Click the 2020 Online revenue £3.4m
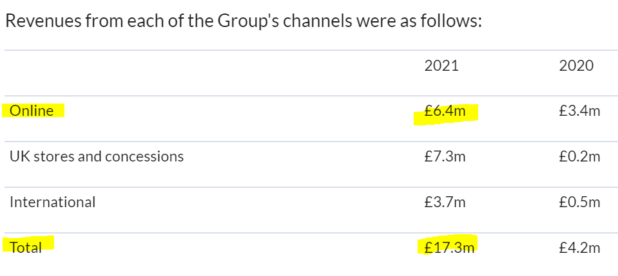This screenshot has width=618, height=276. coord(579,111)
